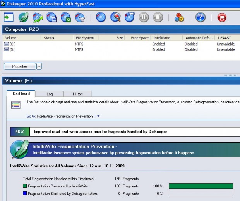Click the D: drive icon

click(x=7, y=49)
